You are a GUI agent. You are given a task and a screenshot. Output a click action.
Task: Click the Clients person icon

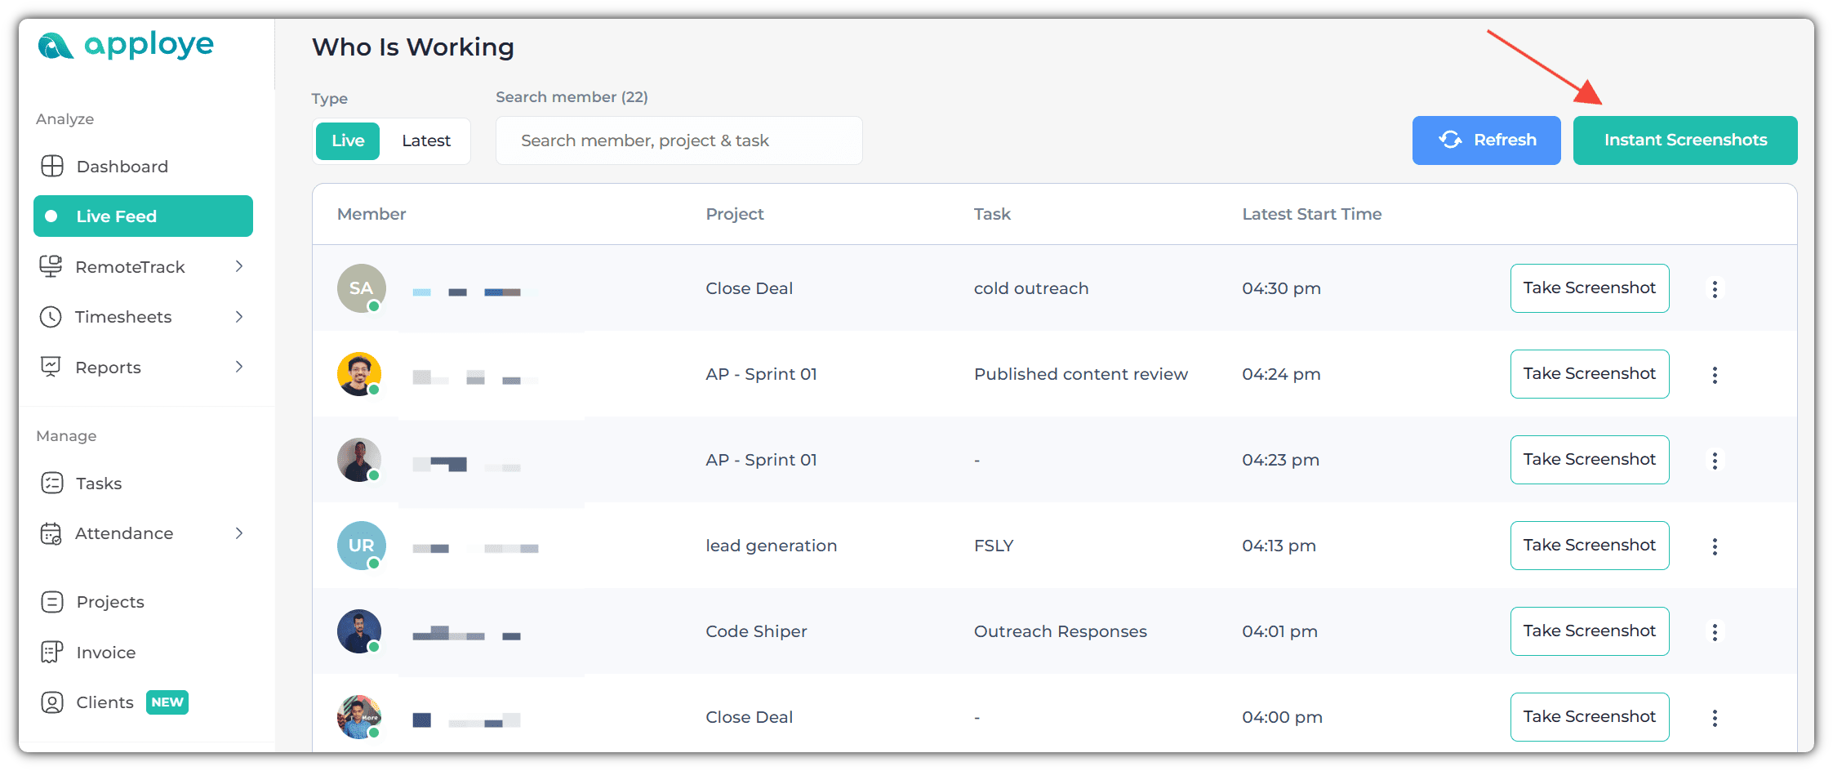click(x=52, y=702)
